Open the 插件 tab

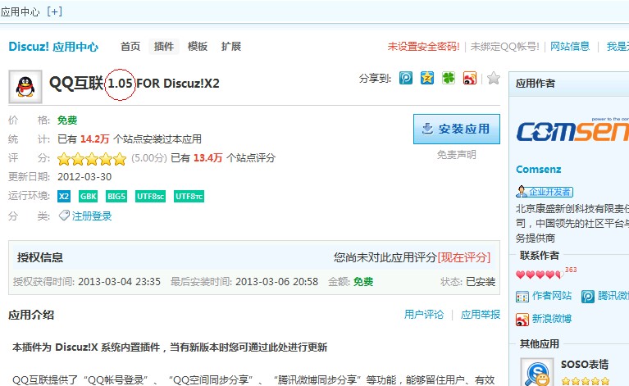point(164,47)
